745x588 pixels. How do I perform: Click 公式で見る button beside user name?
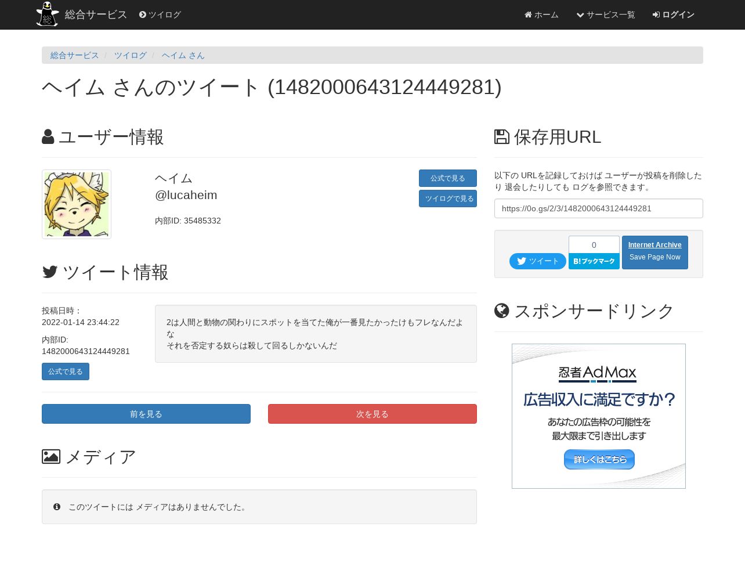pos(448,178)
